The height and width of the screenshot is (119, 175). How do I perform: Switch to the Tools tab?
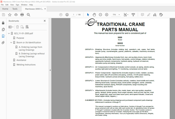[15, 9]
